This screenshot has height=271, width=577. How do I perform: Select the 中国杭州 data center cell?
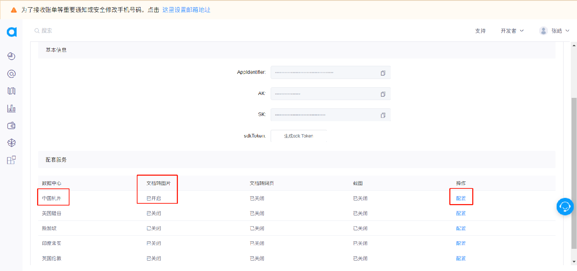[x=51, y=198]
